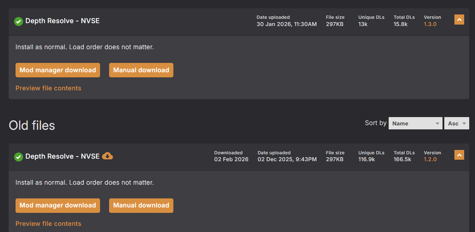Image resolution: width=475 pixels, height=232 pixels.
Task: Click the upload date 02 Dec 2025, 9:43PM
Action: coord(287,159)
